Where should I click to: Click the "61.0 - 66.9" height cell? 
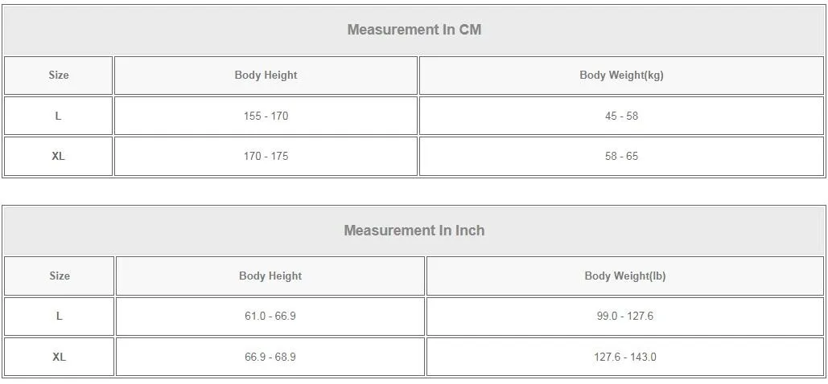270,317
